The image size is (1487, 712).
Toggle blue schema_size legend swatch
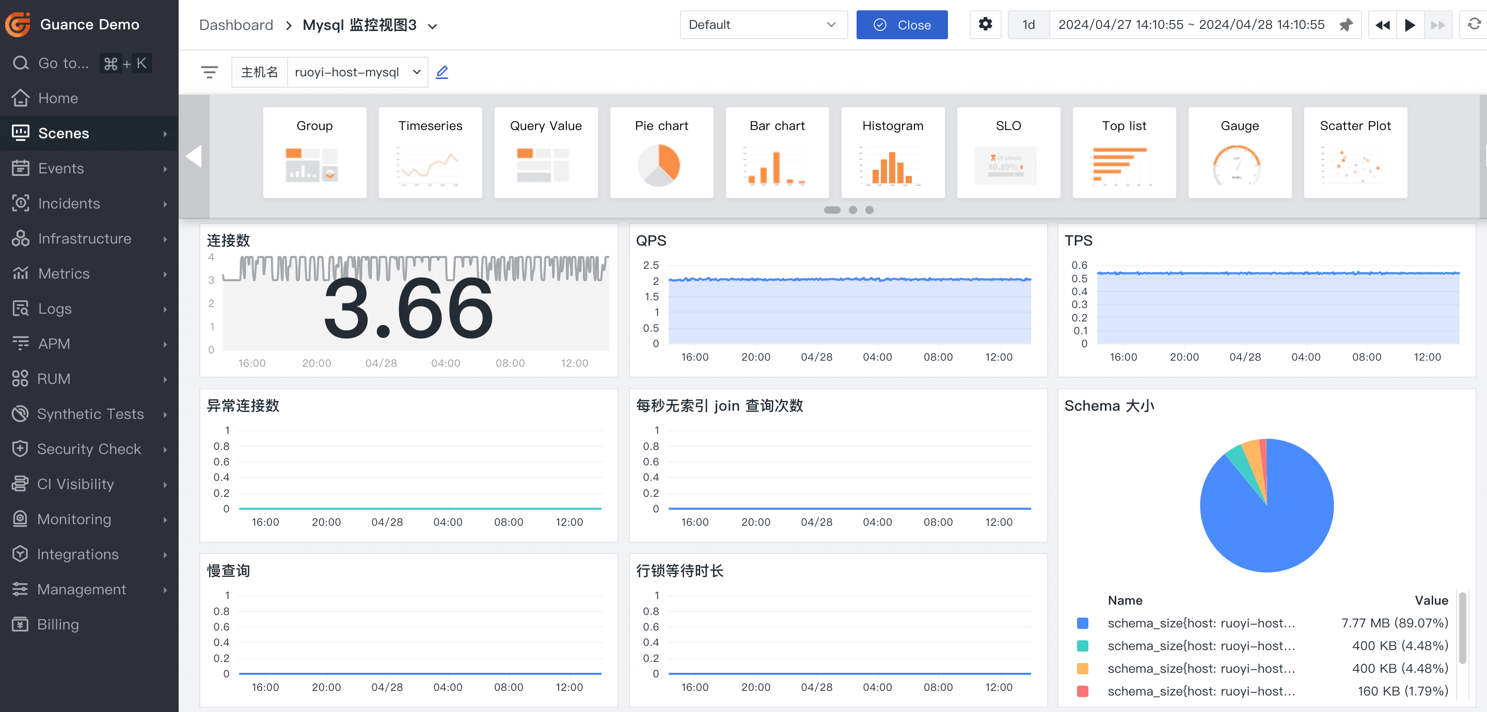click(x=1082, y=623)
